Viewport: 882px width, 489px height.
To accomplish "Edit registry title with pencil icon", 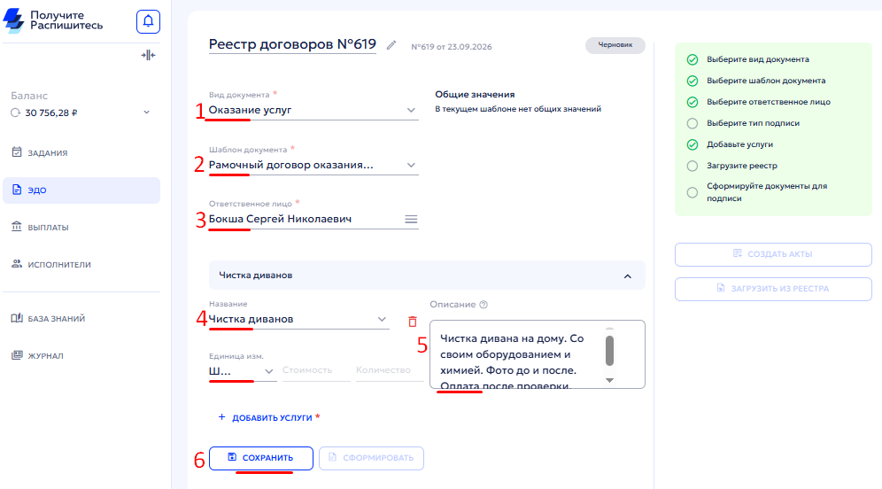I will point(391,45).
